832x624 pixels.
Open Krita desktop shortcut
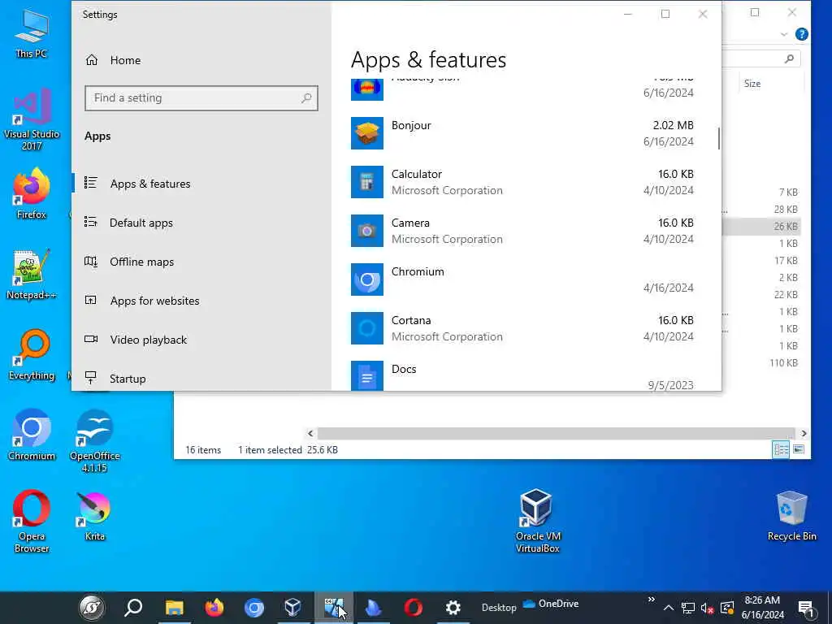(x=94, y=516)
